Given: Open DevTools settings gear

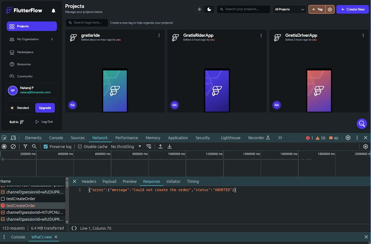Looking at the screenshot, I should (348, 138).
